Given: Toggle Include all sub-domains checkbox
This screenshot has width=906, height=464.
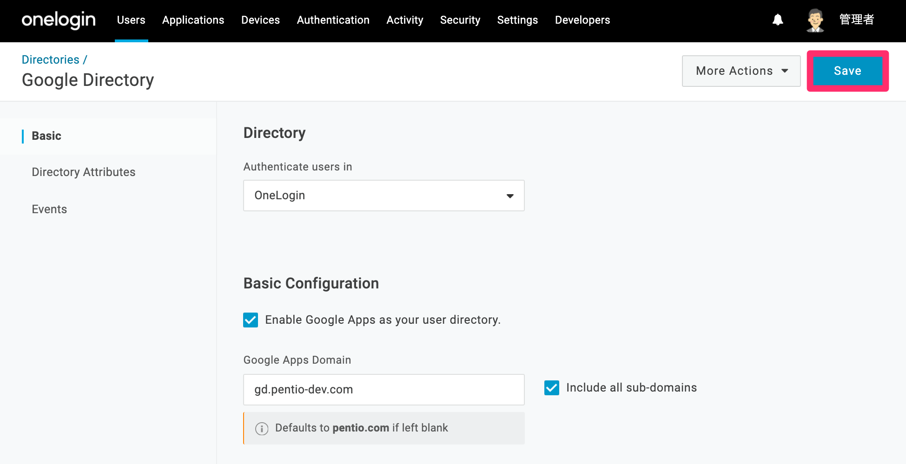Looking at the screenshot, I should (x=552, y=388).
